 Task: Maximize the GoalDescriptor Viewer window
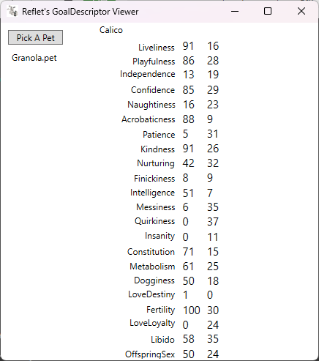tap(268, 11)
